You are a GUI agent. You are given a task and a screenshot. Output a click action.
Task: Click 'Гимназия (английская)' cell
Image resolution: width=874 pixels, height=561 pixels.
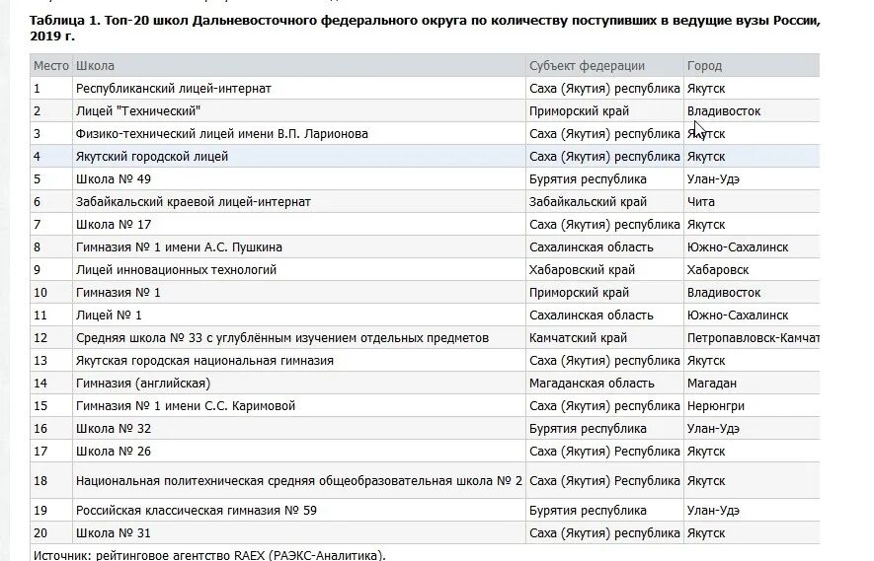[142, 384]
